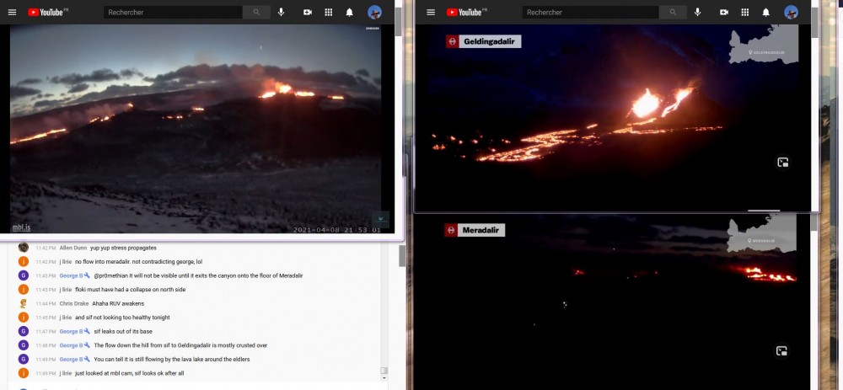Click voice search microphone in right window

pos(697,13)
